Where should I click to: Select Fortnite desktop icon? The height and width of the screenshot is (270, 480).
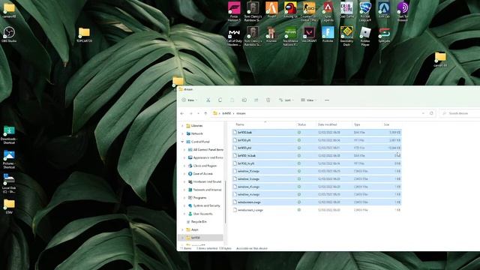(328, 34)
